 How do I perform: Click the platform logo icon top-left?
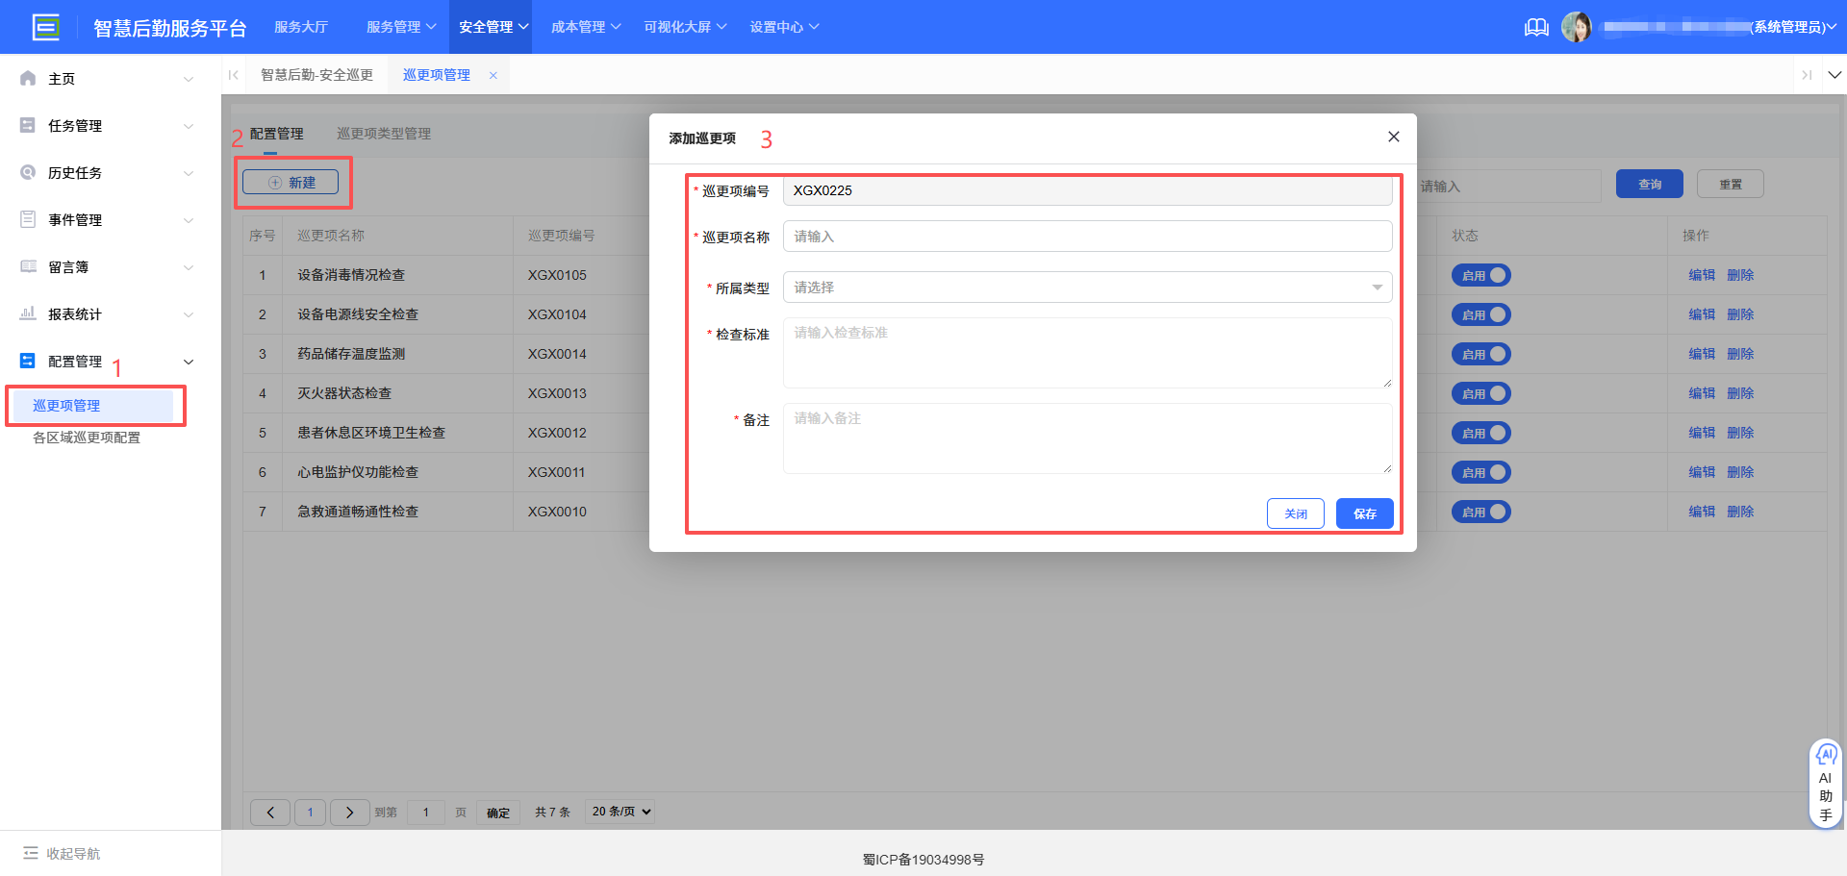(46, 27)
